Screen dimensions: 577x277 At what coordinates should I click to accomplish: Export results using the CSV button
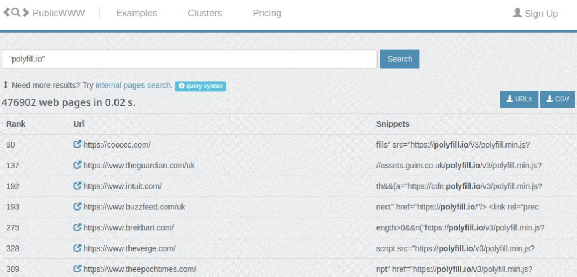point(557,99)
